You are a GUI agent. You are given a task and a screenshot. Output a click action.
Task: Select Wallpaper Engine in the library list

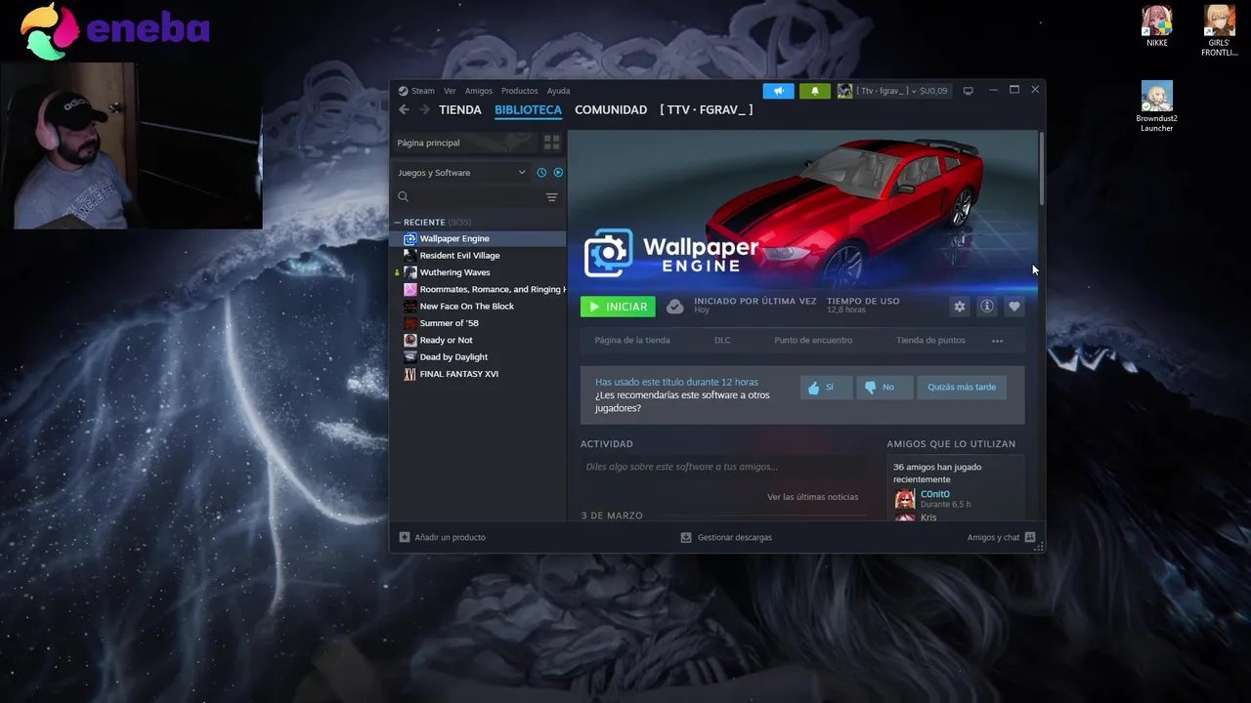pos(479,238)
